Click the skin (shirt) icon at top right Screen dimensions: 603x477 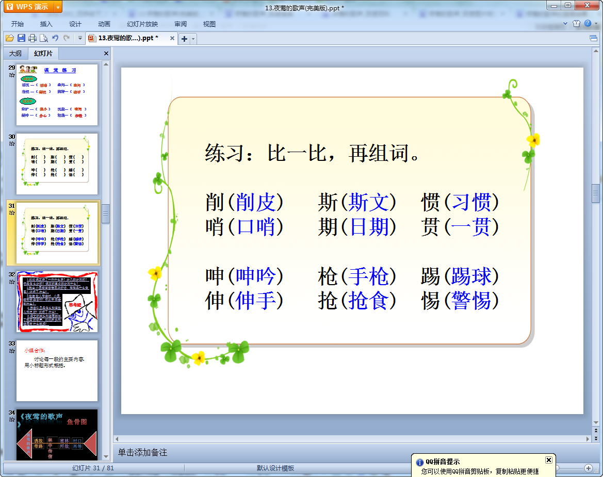point(576,24)
